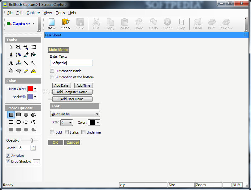Viewport: 251px width, 190px height.
Task: Toggle the Bold checkbox
Action: pos(52,132)
